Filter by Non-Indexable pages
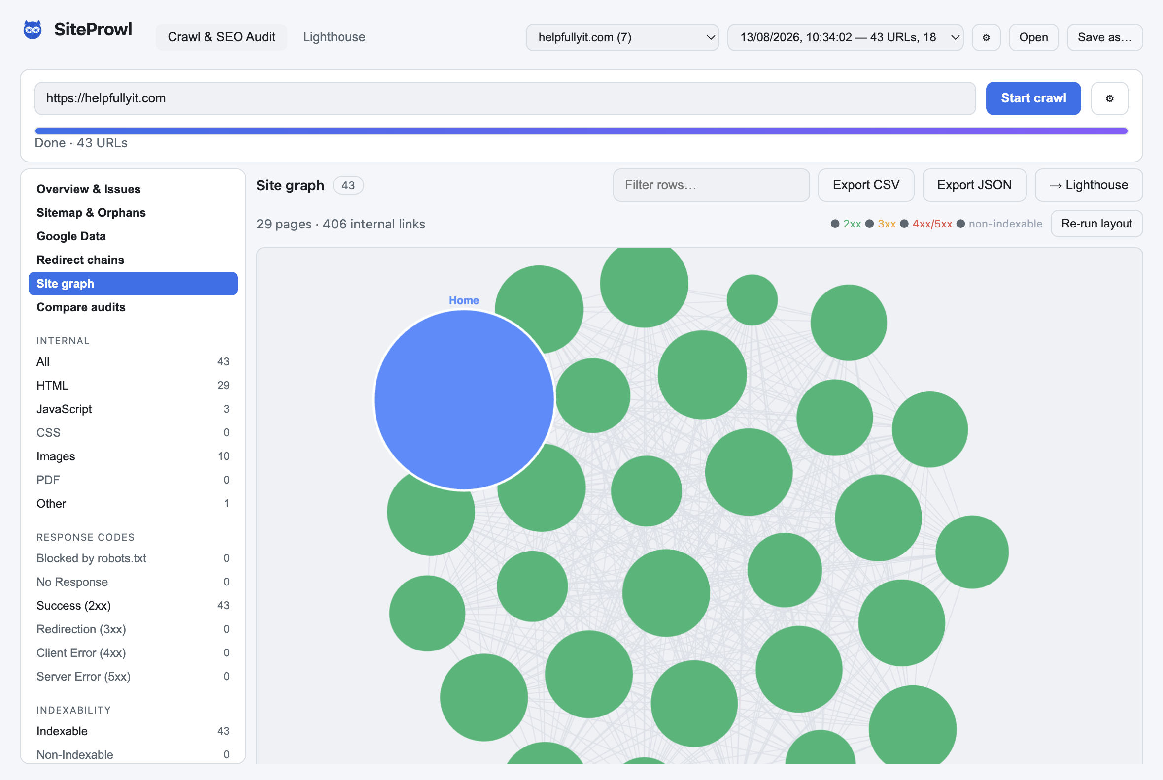The width and height of the screenshot is (1163, 780). (133, 754)
